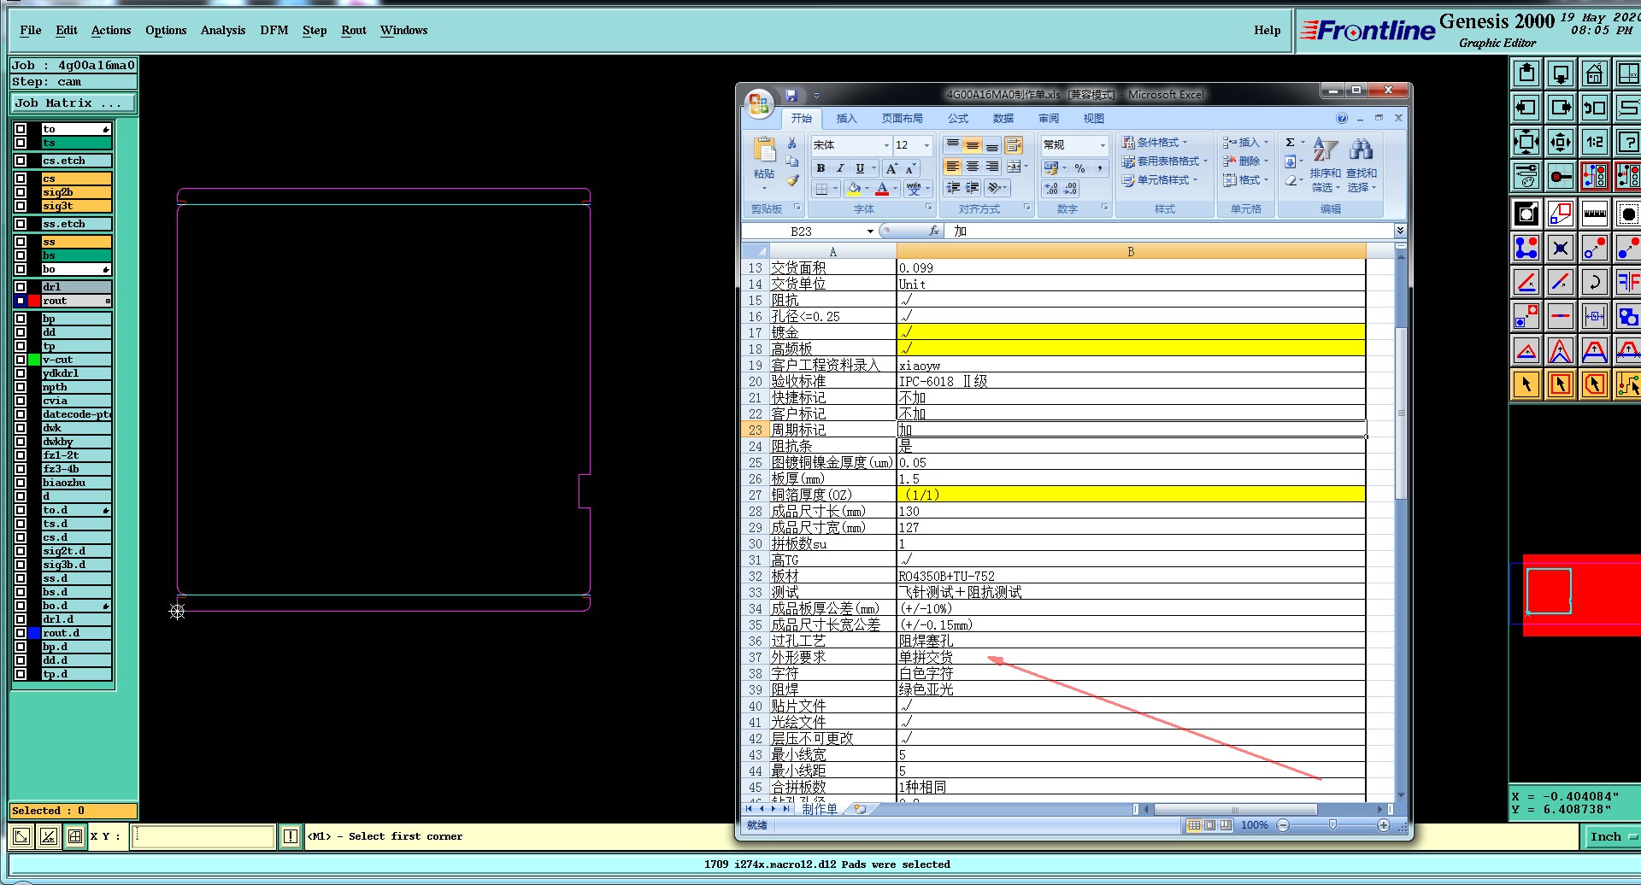Switch to the 页面布局 ribbon tab
Image resolution: width=1641 pixels, height=885 pixels.
(902, 119)
